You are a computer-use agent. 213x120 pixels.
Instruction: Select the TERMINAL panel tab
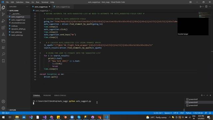[x=36, y=96]
